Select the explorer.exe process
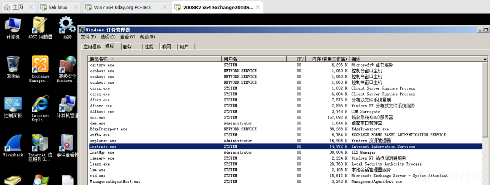This screenshot has height=185, width=490. point(285,141)
